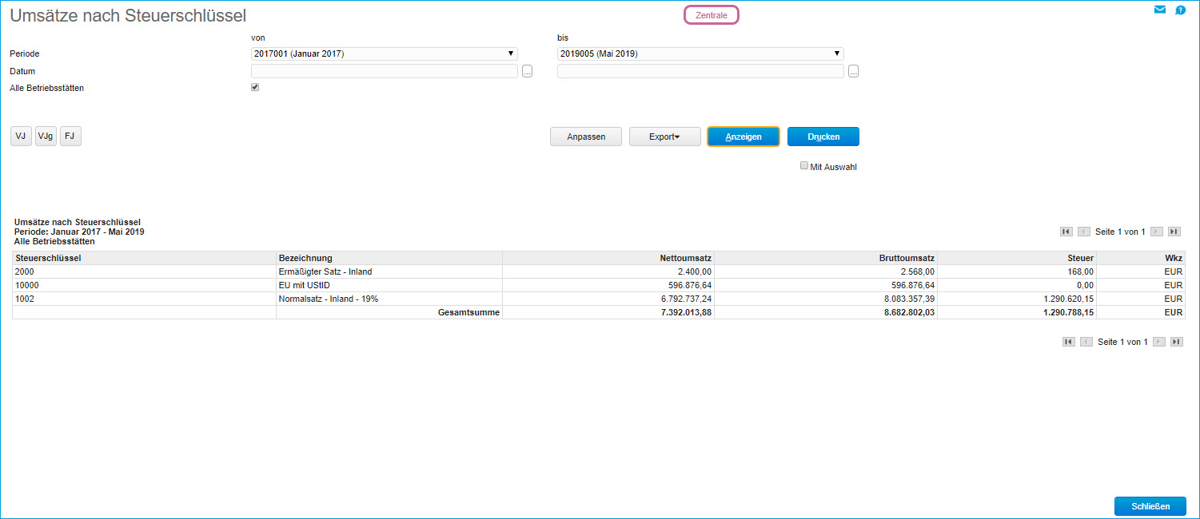
Task: Jump to first page in bottom pager
Action: 1068,342
